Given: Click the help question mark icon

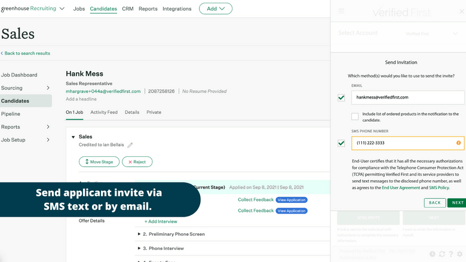Looking at the screenshot, I should [451, 254].
